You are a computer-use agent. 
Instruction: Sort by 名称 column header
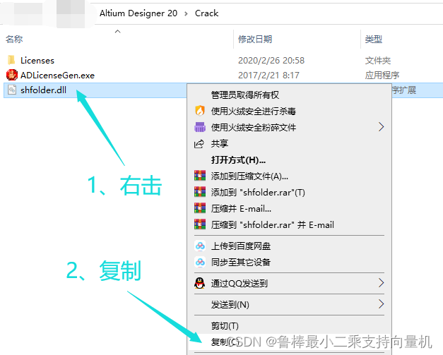(14, 39)
